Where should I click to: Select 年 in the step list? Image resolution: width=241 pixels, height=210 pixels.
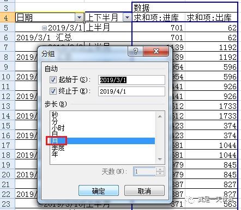[55, 154]
